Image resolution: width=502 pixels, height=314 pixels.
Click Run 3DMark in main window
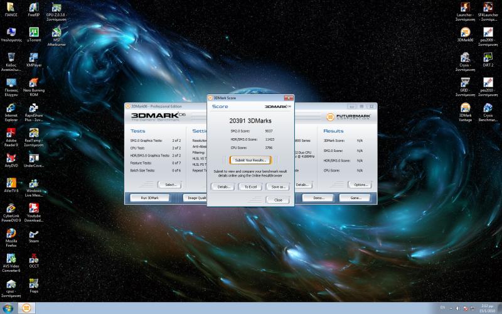point(150,198)
